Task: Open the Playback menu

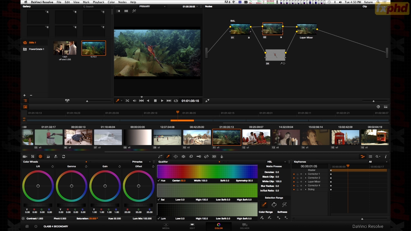Action: tap(98, 2)
